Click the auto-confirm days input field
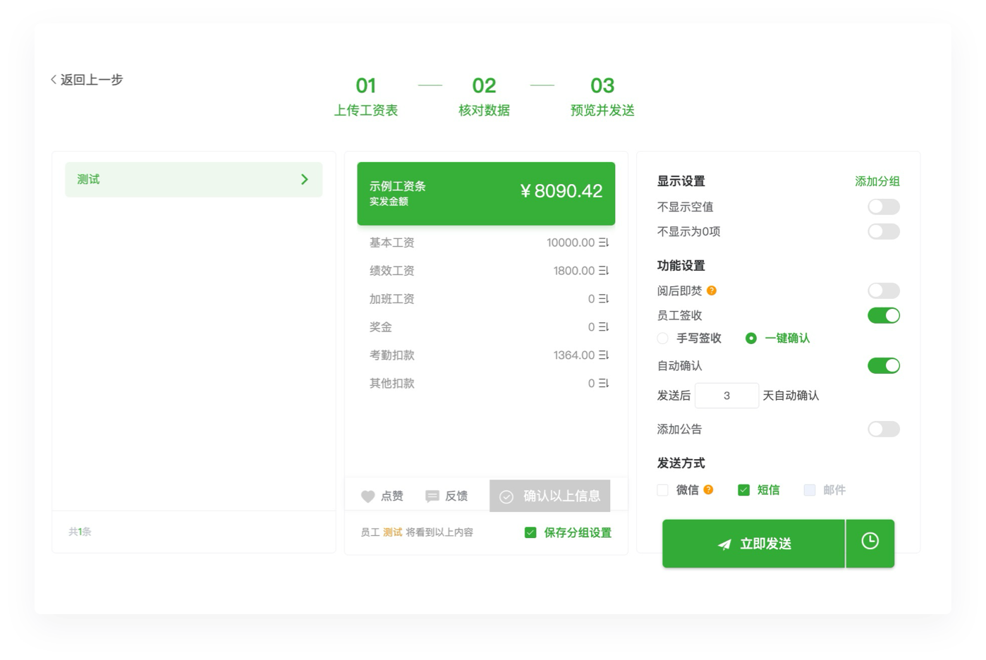986x660 pixels. (x=726, y=396)
